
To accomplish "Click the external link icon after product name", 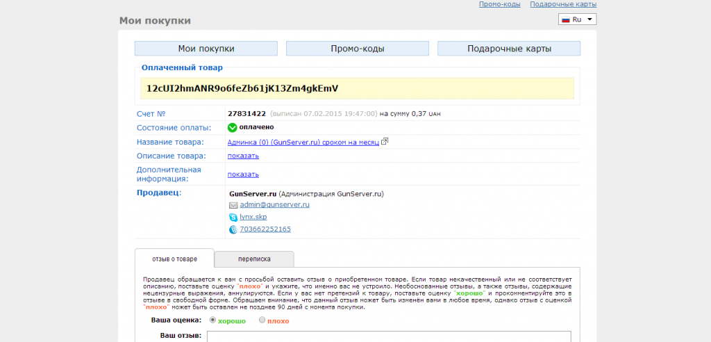I will pos(385,142).
